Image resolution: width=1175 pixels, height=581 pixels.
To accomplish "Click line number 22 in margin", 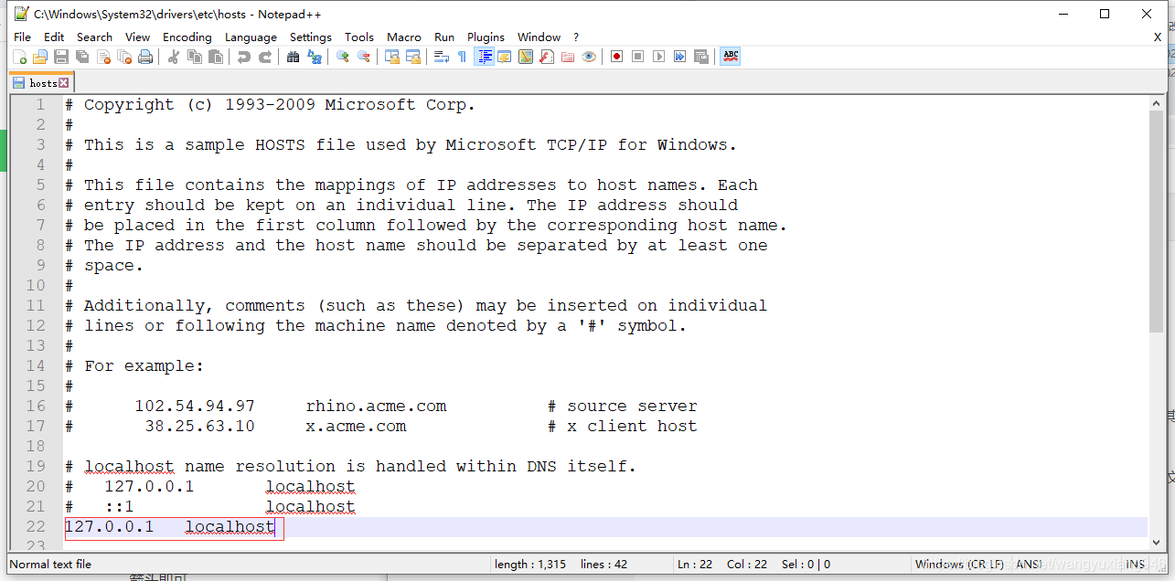I will (x=36, y=527).
